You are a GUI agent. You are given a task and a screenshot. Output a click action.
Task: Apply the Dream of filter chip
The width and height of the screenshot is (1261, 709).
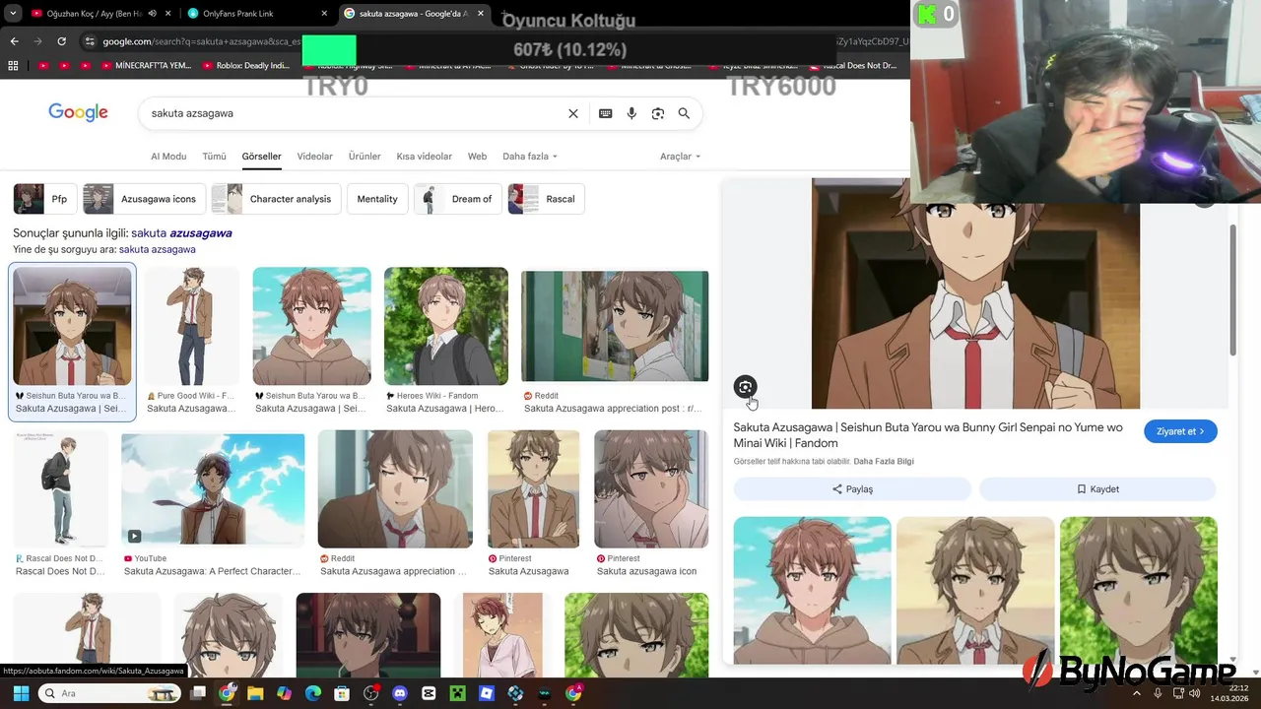[458, 199]
